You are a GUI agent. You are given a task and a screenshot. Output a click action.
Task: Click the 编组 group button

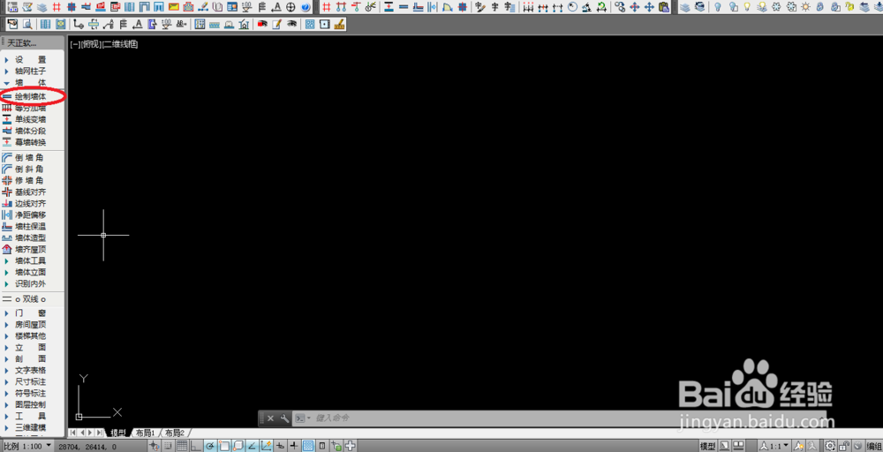point(874,446)
